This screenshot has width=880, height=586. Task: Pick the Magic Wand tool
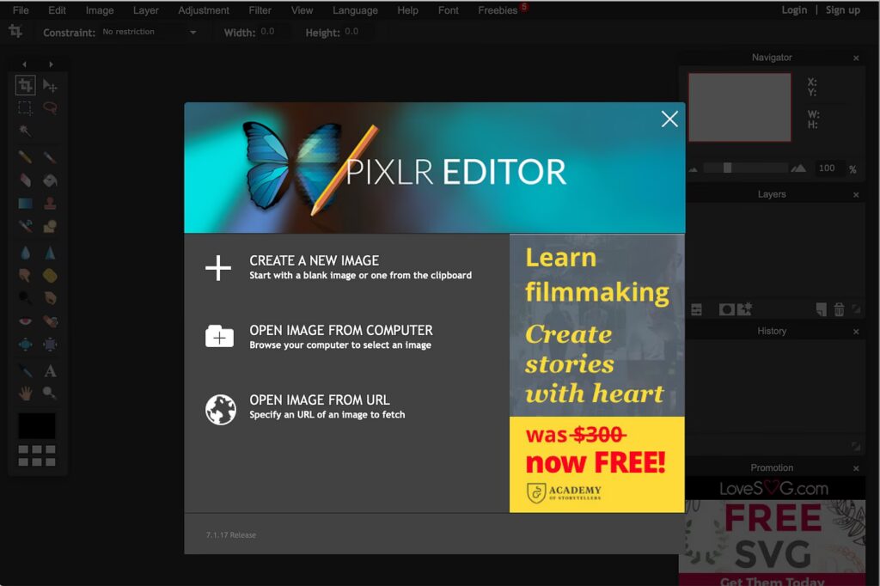click(26, 131)
